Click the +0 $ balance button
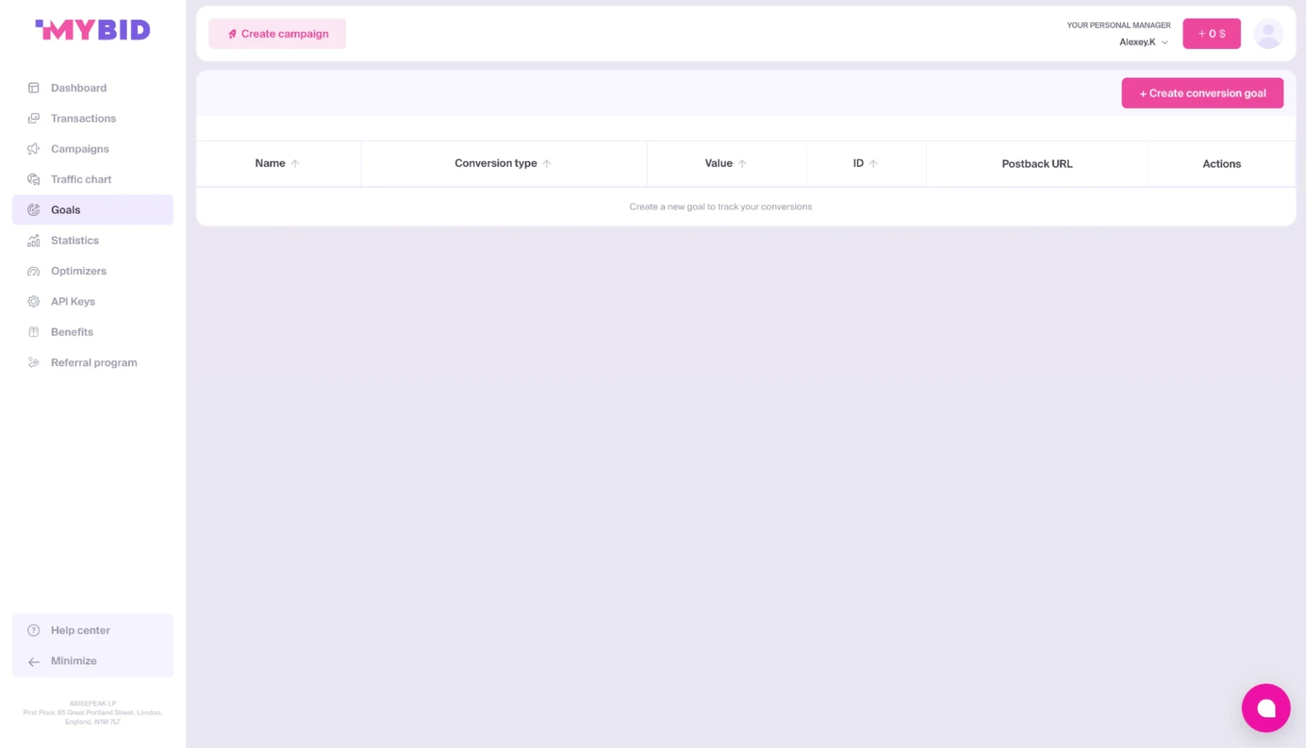This screenshot has width=1306, height=748. [1211, 34]
